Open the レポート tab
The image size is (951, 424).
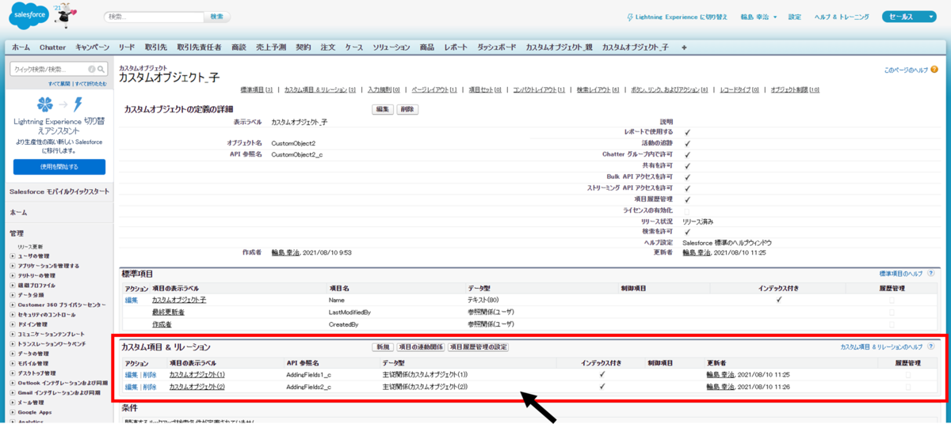(456, 47)
